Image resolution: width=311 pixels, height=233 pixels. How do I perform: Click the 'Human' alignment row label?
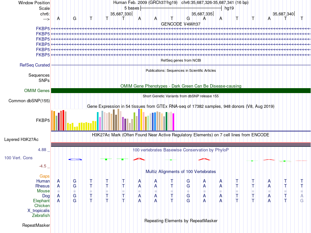[x=43, y=181]
